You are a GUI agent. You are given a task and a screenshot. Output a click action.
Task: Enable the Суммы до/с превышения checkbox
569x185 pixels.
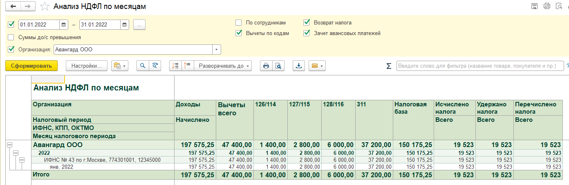(11, 37)
